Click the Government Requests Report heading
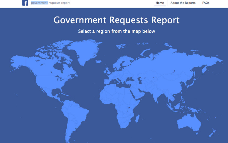 117,20
